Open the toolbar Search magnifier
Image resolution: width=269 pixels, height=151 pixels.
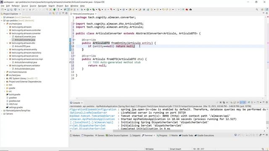pos(257,9)
